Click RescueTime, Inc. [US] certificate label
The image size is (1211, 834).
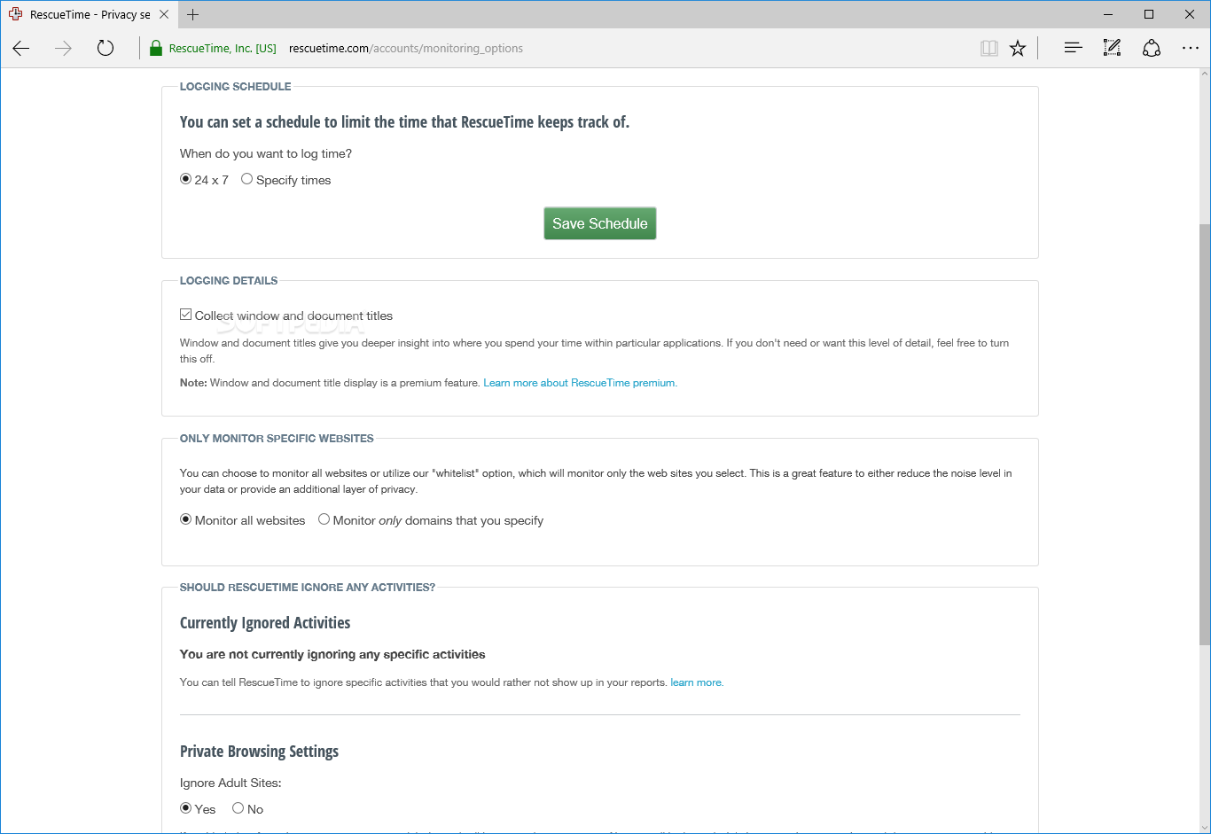click(223, 49)
